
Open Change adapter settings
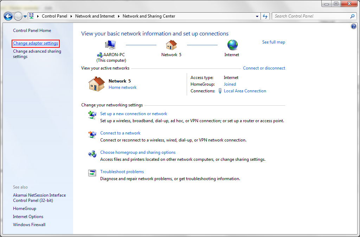(35, 43)
